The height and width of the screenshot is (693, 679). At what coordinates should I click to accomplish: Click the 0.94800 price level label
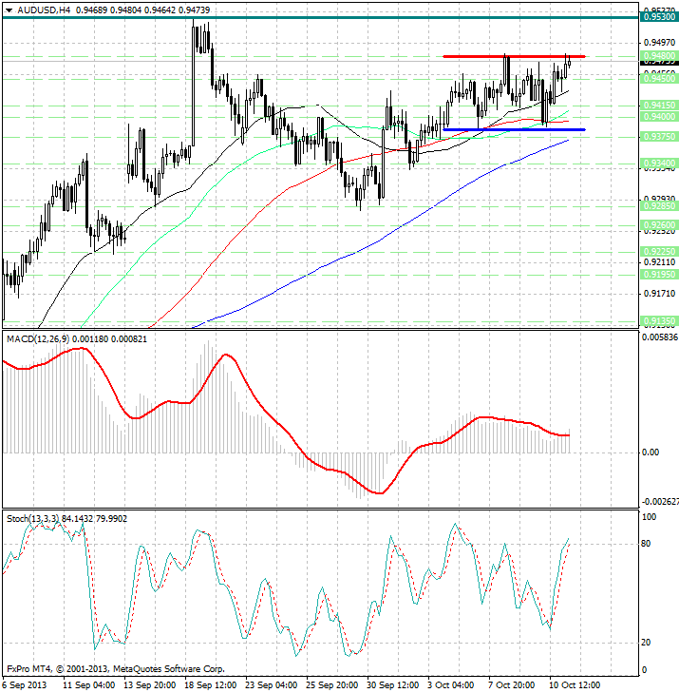pyautogui.click(x=659, y=56)
